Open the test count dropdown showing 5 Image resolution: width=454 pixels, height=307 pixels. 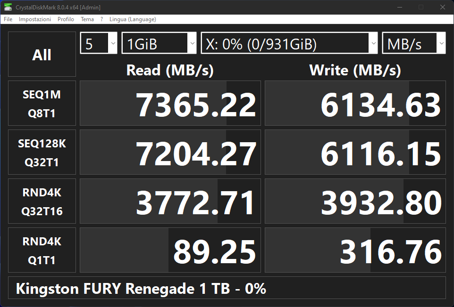click(x=99, y=43)
